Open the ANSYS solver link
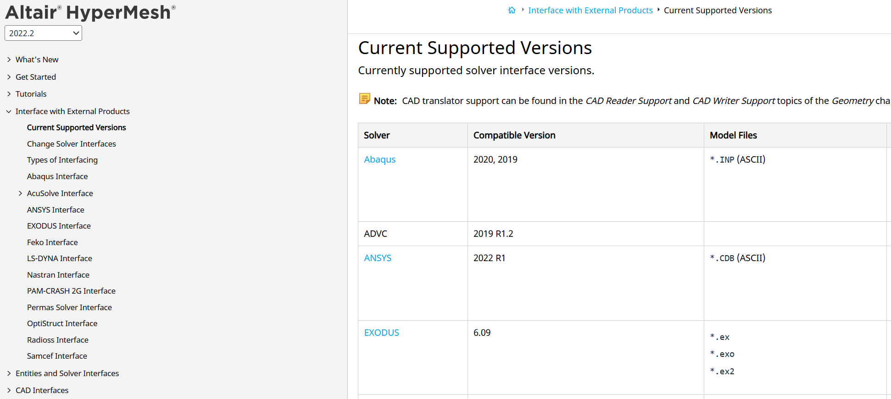 pos(378,258)
